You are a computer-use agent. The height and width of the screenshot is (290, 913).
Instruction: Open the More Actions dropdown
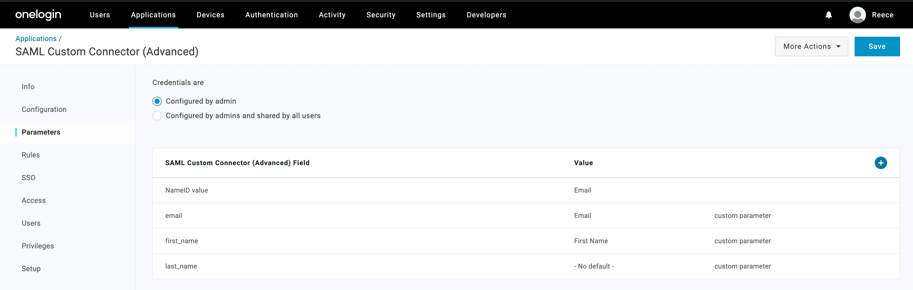click(811, 47)
